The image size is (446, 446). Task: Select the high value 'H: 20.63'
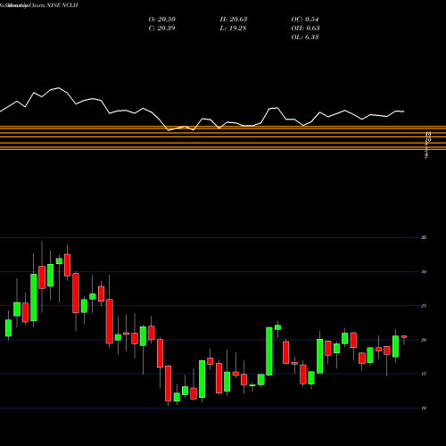point(234,20)
